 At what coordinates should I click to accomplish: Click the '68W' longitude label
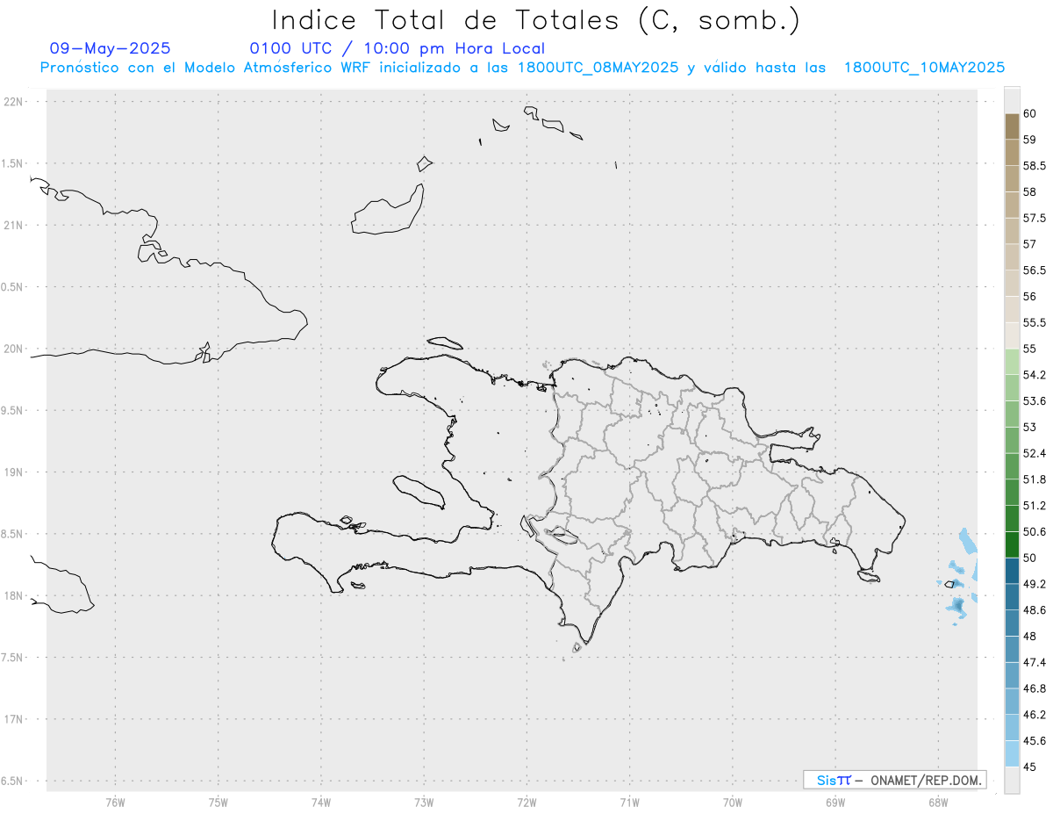click(938, 802)
